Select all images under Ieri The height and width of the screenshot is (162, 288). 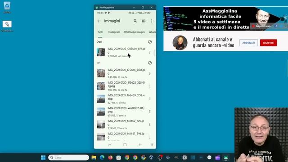(x=150, y=63)
